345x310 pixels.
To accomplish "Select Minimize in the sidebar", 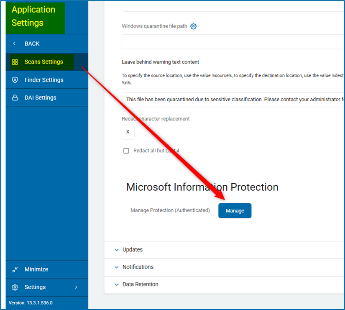I will pos(47,269).
